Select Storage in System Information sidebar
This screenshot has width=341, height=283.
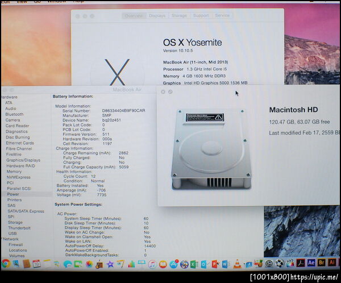[x=15, y=222]
